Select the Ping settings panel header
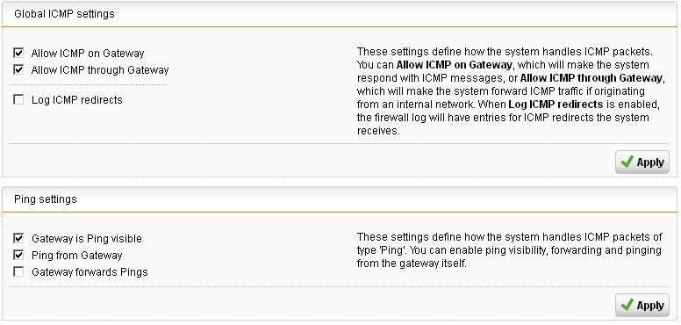Image resolution: width=681 pixels, height=325 pixels. pos(340,199)
